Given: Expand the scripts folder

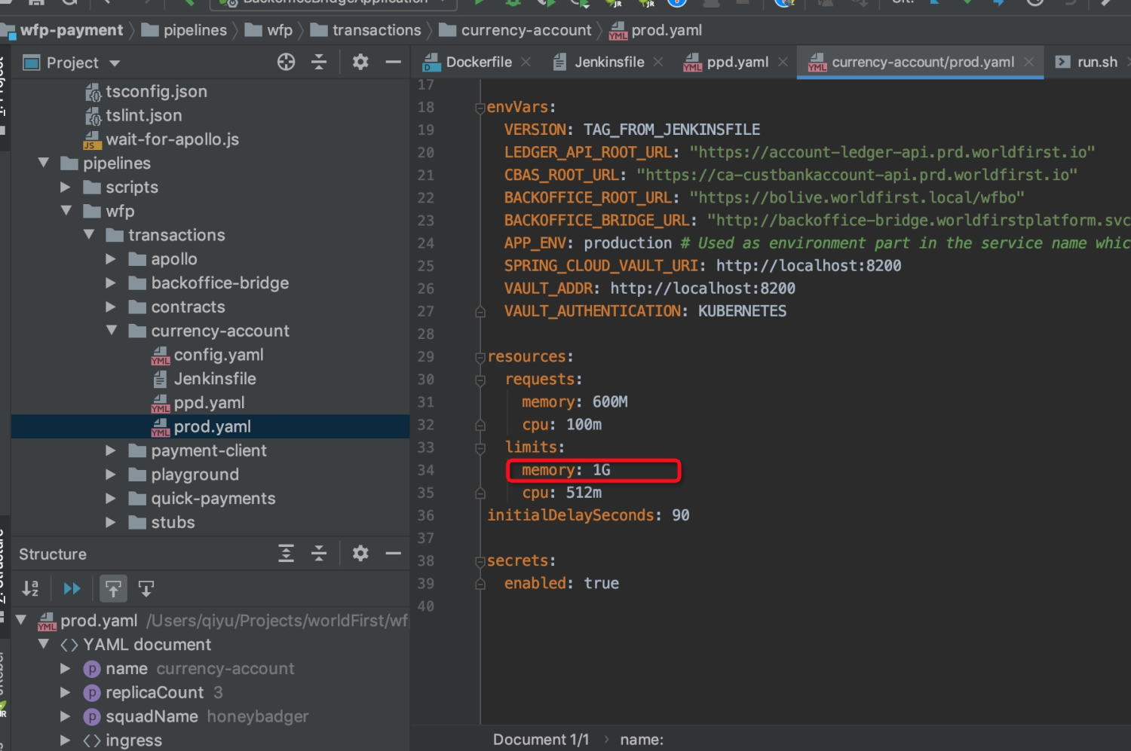Looking at the screenshot, I should (66, 187).
